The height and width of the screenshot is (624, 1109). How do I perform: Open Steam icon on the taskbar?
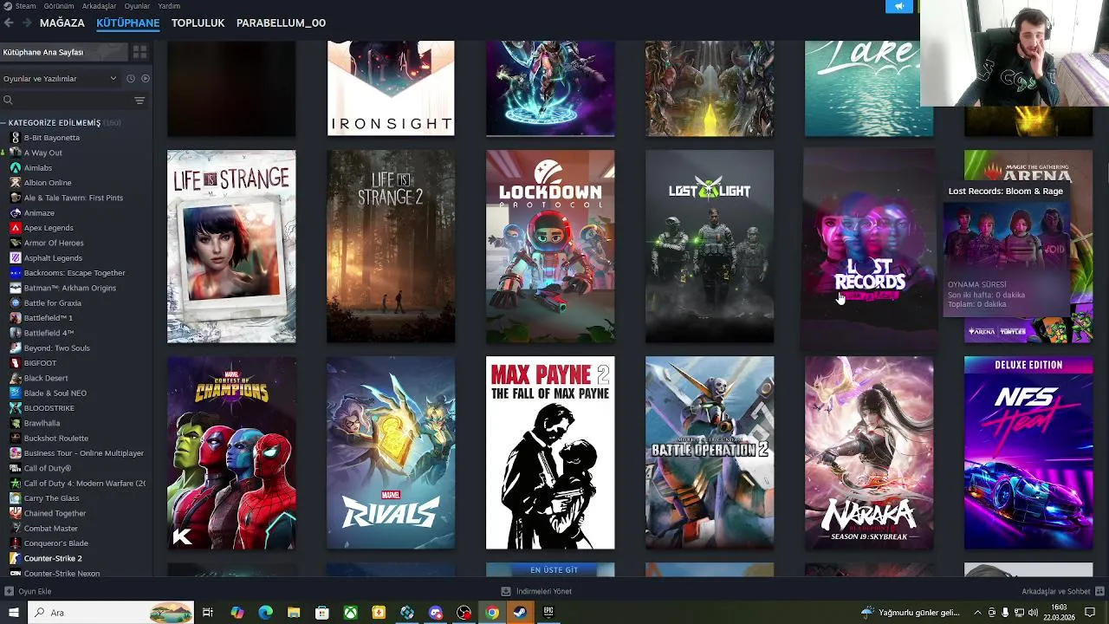coord(520,613)
